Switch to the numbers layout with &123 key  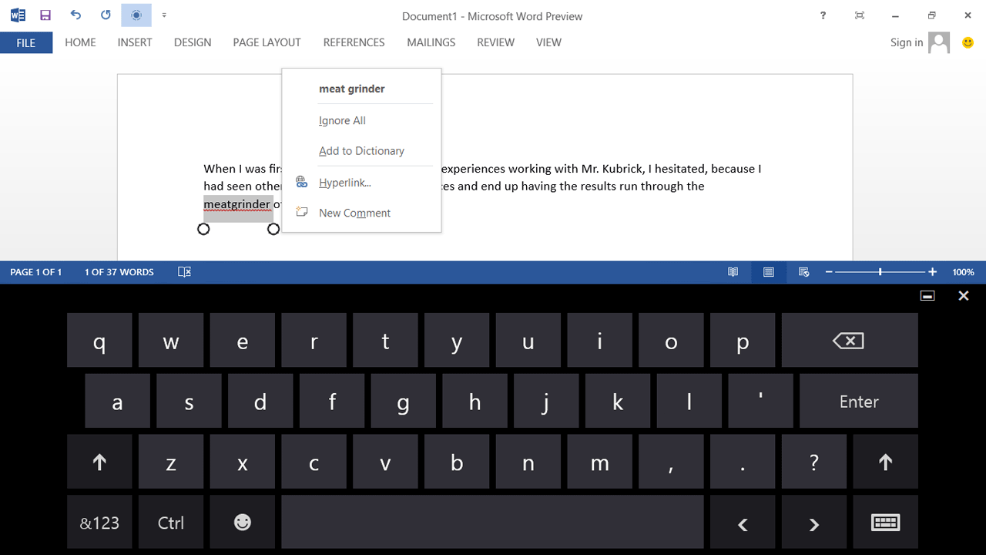tap(99, 522)
